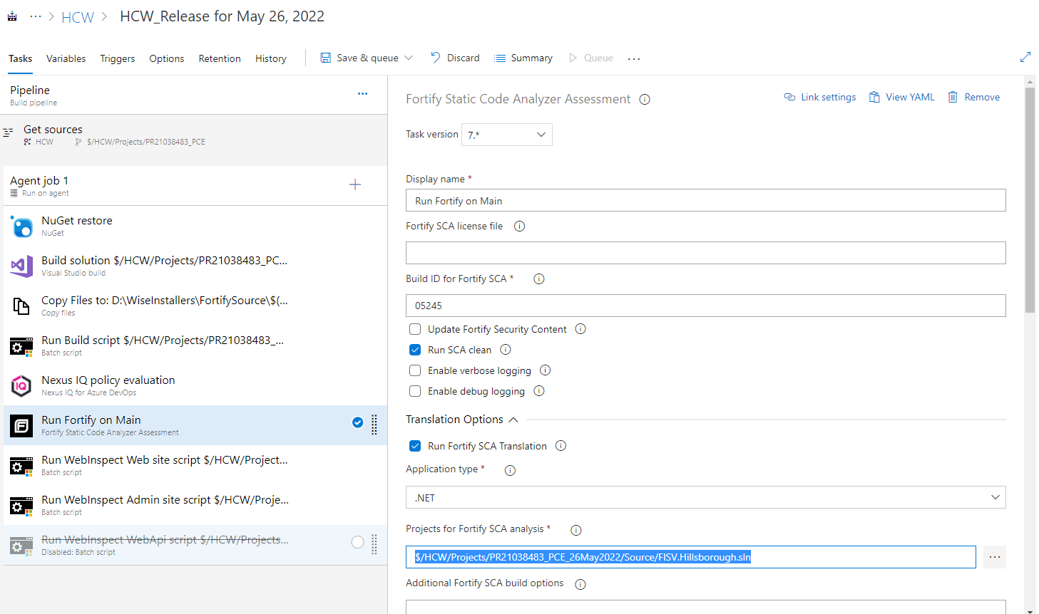The height and width of the screenshot is (614, 1039).
Task: Click the expand to full screen icon
Action: coord(1025,57)
